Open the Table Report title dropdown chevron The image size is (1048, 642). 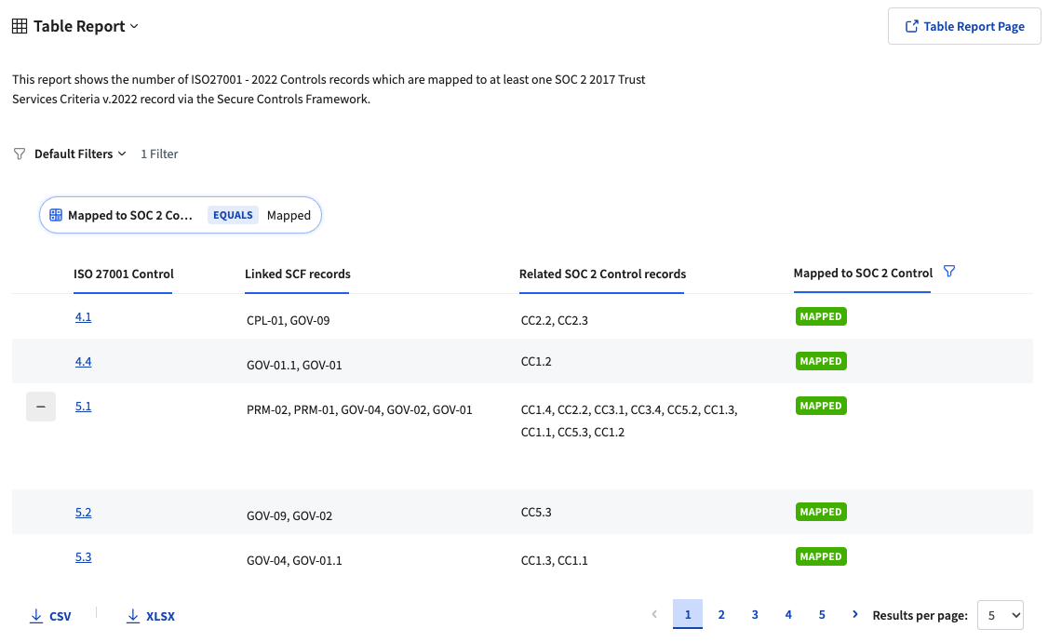[134, 26]
